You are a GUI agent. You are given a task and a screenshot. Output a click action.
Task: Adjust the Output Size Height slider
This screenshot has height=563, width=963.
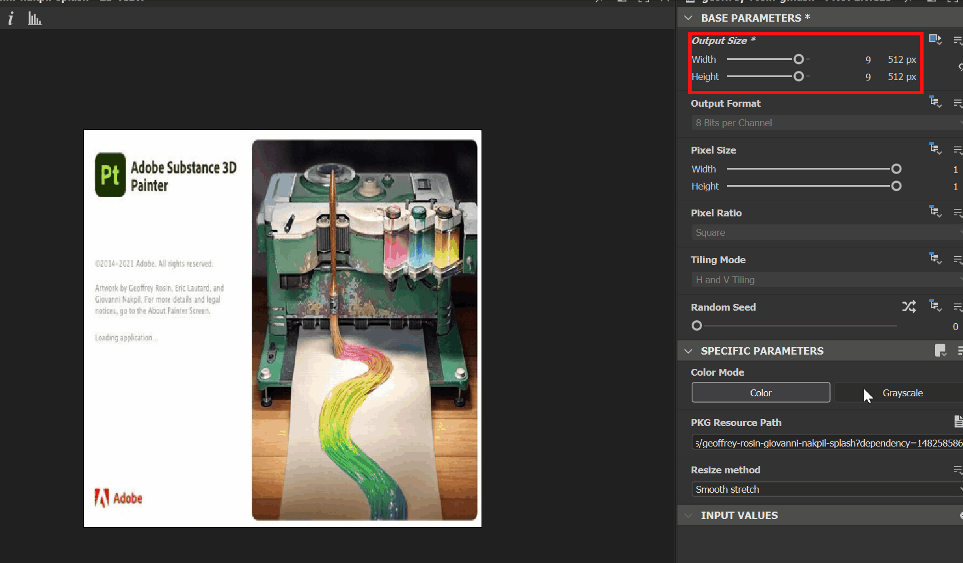pyautogui.click(x=799, y=77)
